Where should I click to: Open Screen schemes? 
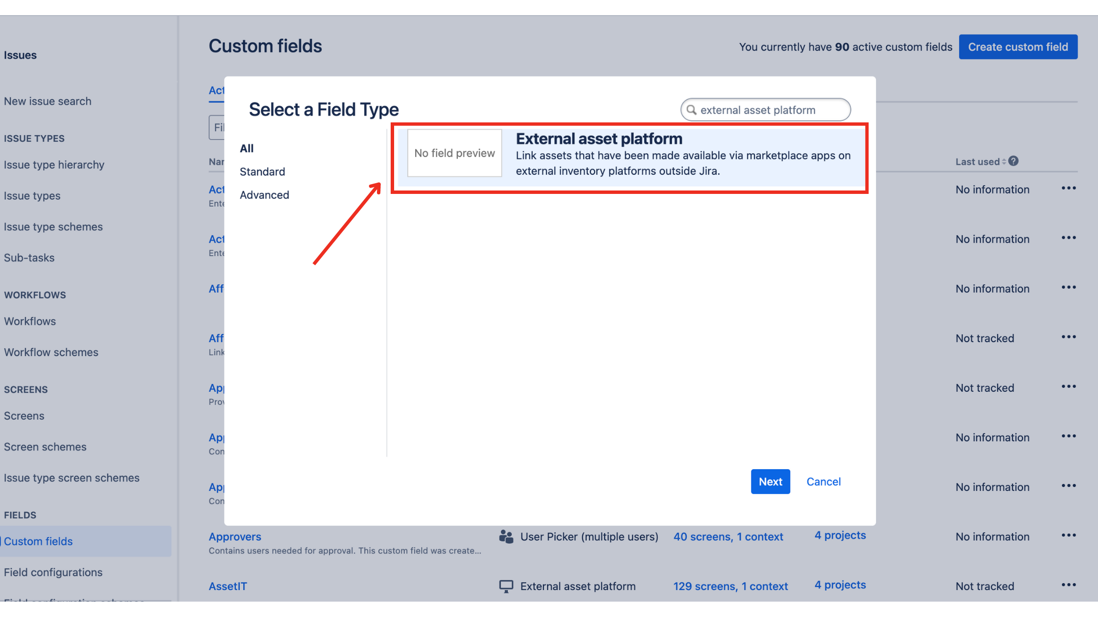tap(45, 447)
